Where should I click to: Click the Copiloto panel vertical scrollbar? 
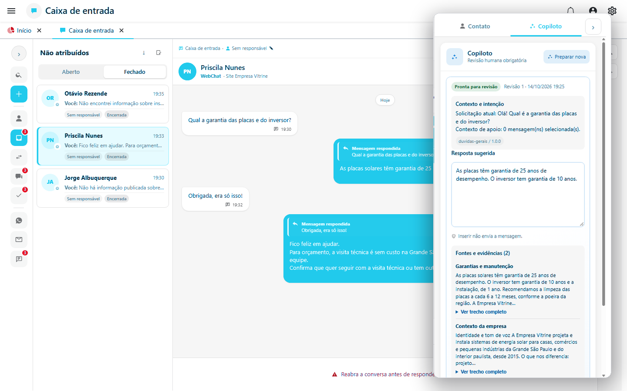coord(603,174)
